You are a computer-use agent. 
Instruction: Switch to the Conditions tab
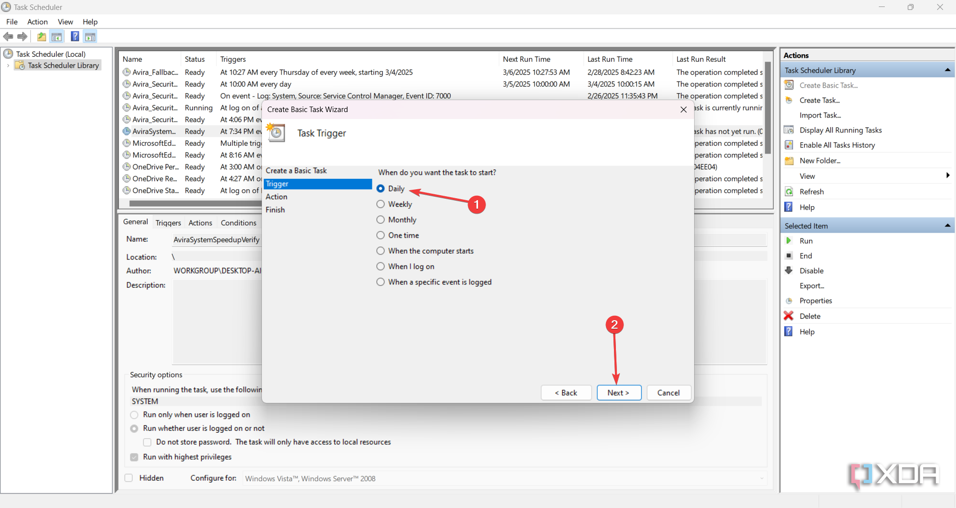pos(239,223)
